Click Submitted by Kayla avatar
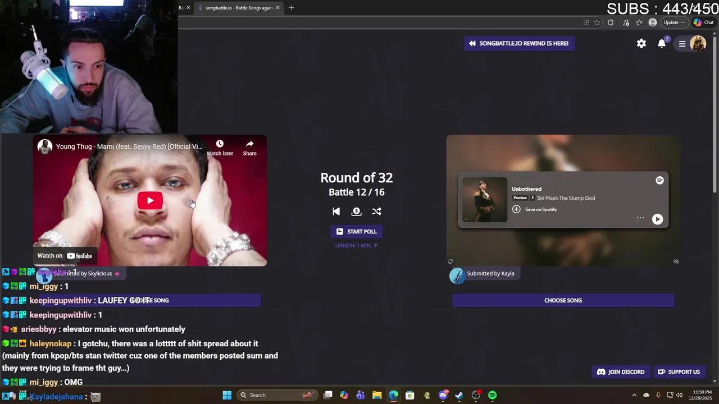The height and width of the screenshot is (404, 719). (x=457, y=276)
